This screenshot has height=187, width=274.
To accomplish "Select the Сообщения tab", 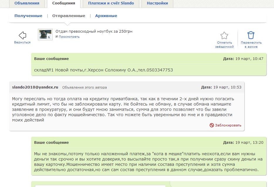I will tap(63, 3).
